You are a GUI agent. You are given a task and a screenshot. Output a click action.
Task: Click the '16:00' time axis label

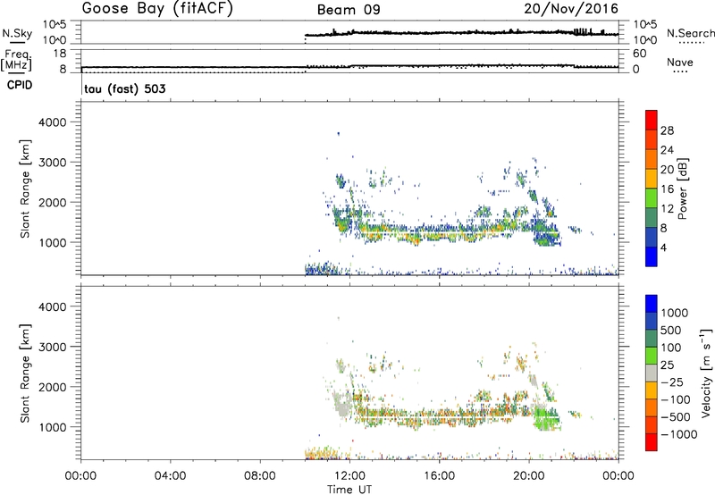click(x=439, y=476)
